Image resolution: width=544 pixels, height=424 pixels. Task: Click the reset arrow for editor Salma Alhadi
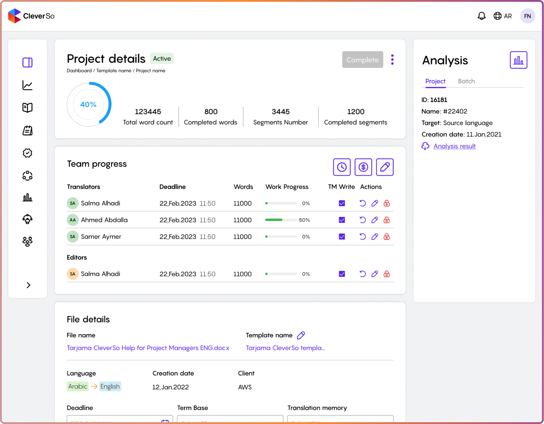coord(363,274)
